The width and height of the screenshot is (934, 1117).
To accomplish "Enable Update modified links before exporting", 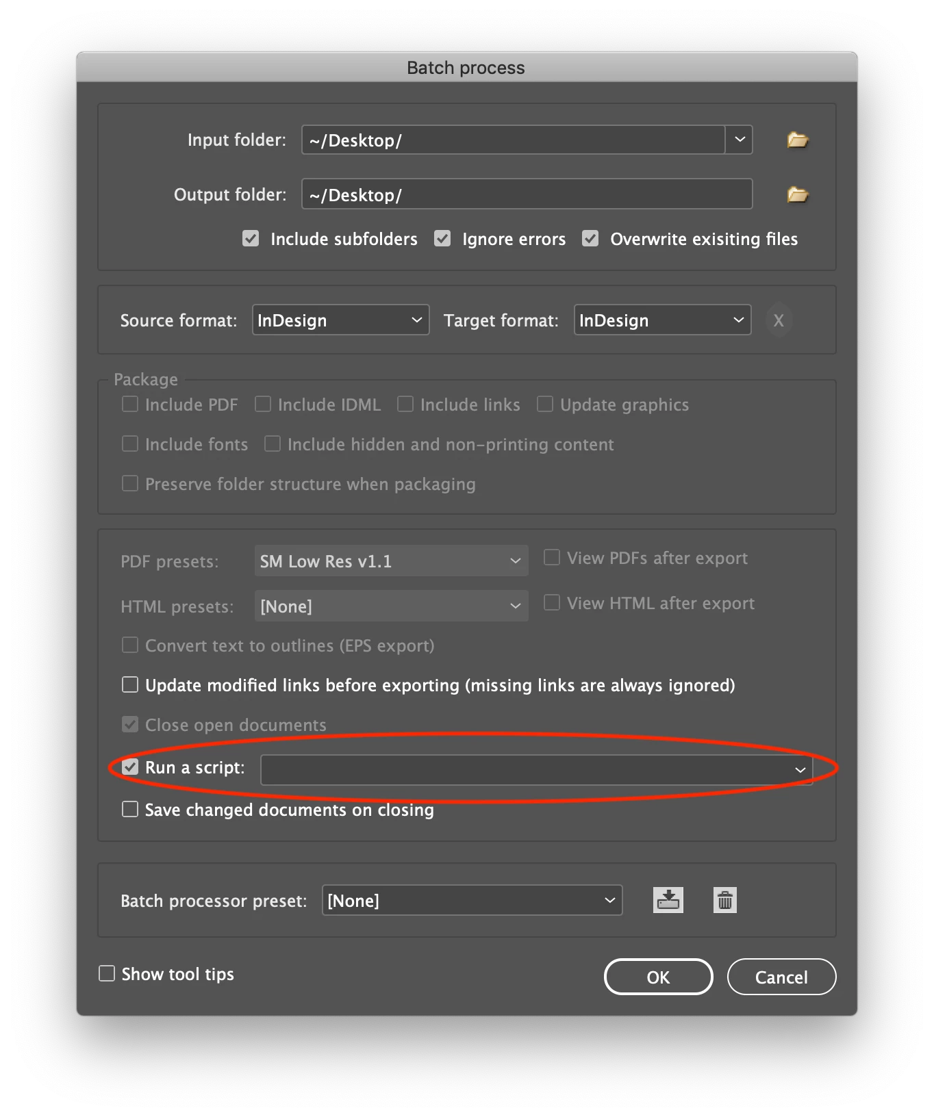I will (x=130, y=685).
